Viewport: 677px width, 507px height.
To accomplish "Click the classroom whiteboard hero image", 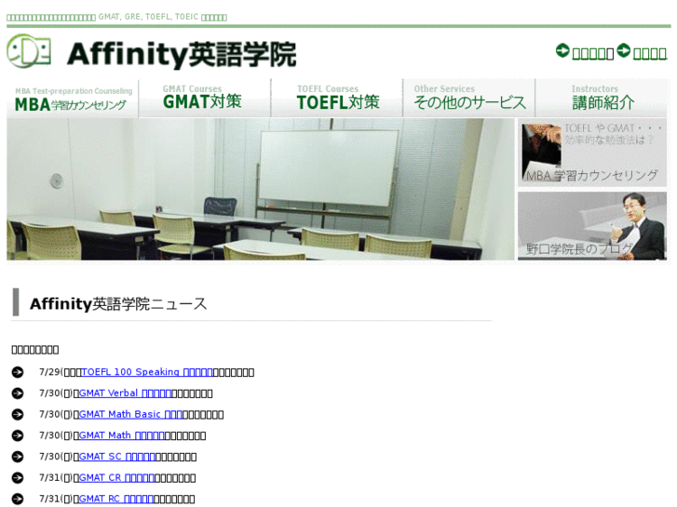I will coord(261,190).
